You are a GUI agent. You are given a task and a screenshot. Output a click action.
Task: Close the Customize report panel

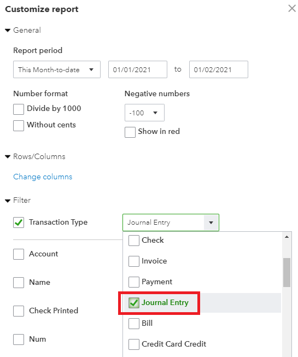click(292, 8)
